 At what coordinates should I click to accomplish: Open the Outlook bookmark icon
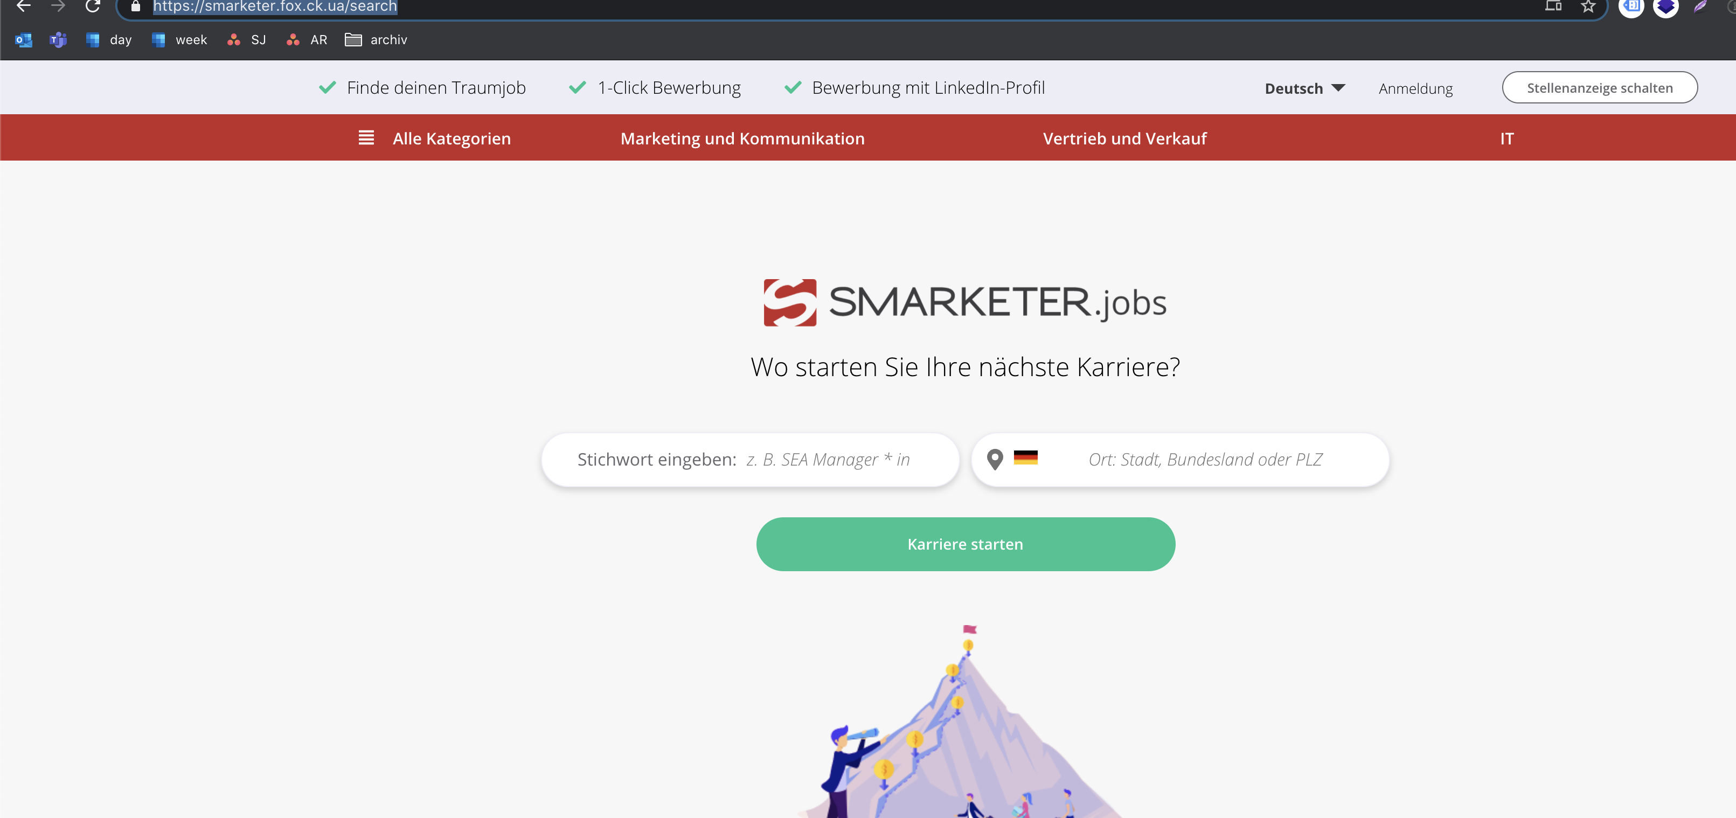(x=24, y=40)
